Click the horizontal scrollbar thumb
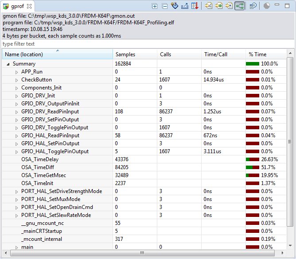 coord(142,253)
